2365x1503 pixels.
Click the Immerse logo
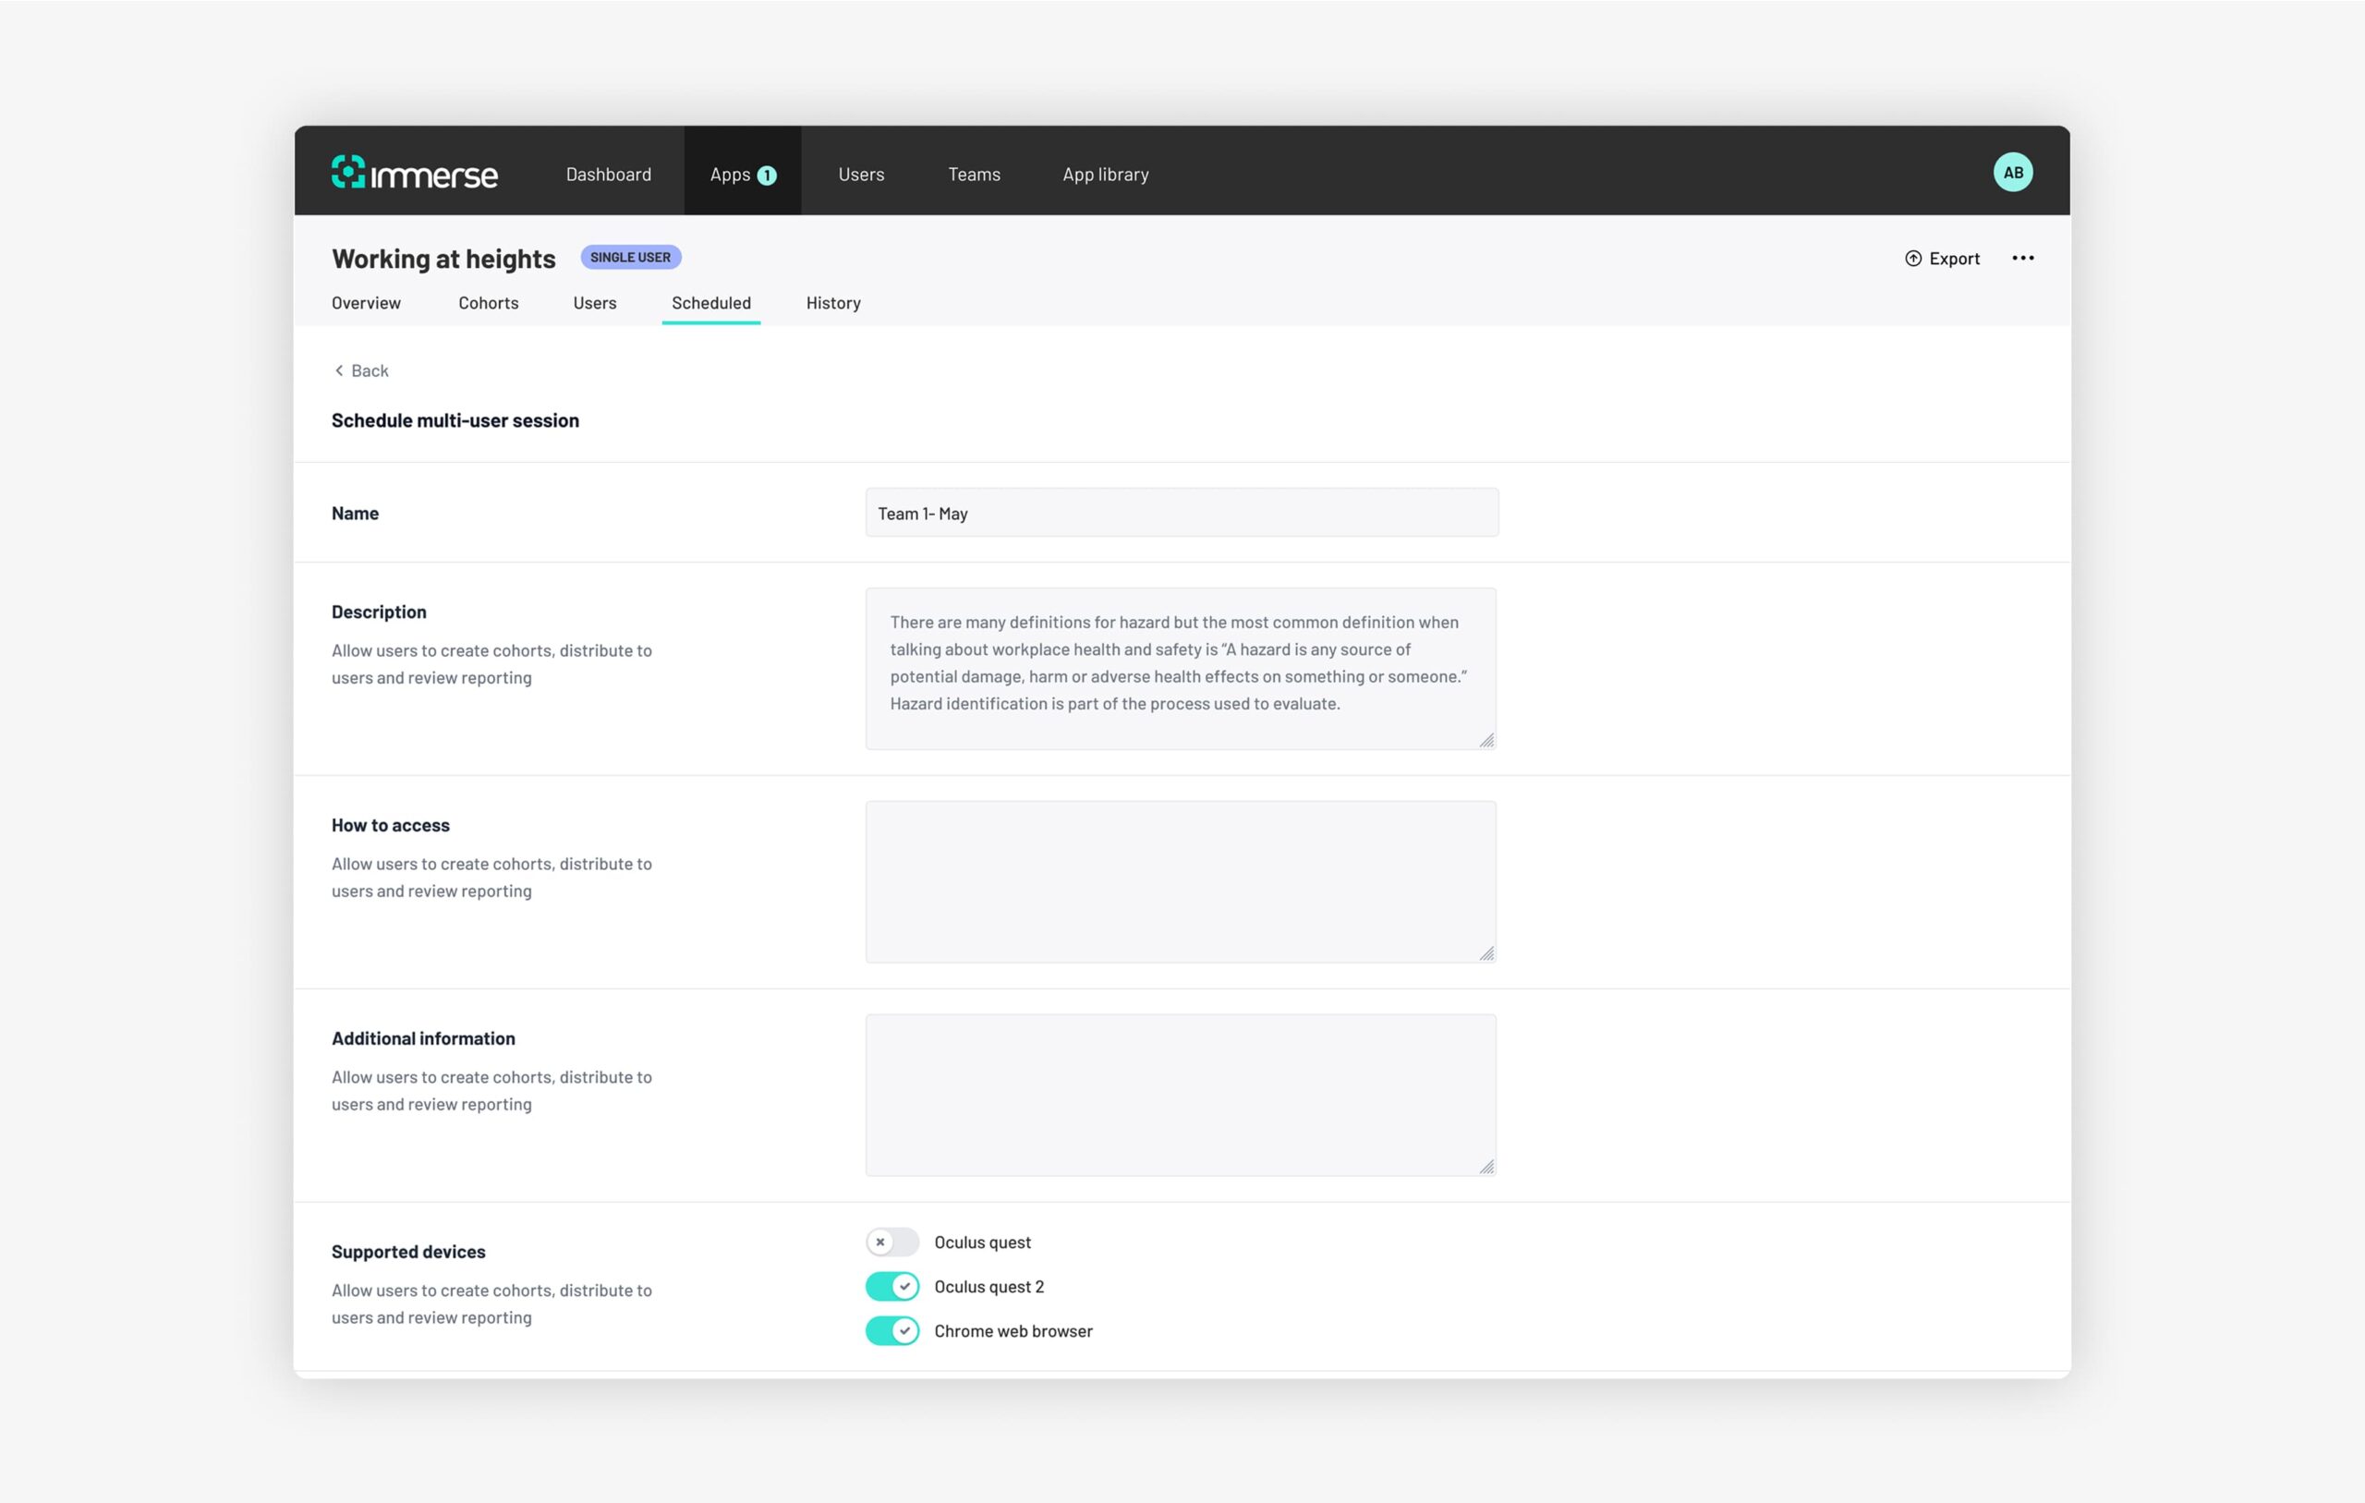(415, 173)
